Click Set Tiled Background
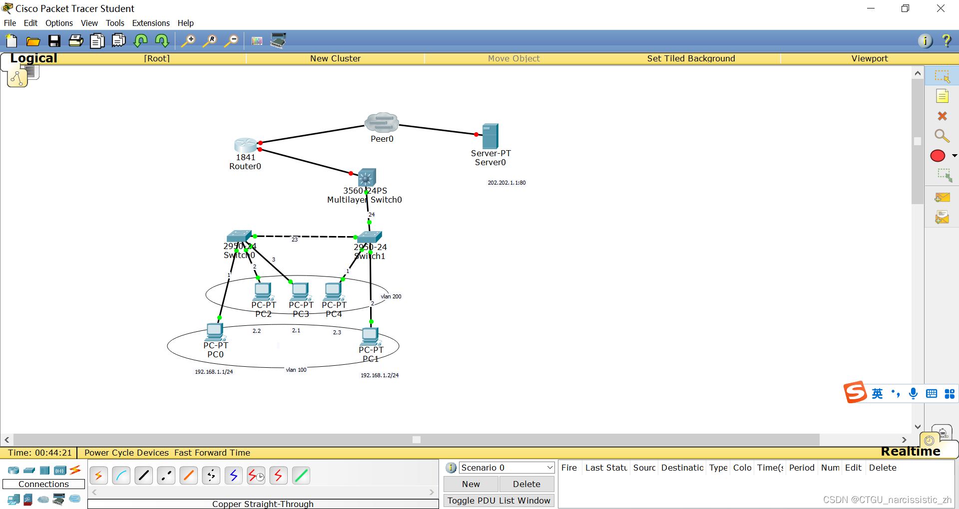Viewport: 959px width, 509px height. click(691, 58)
